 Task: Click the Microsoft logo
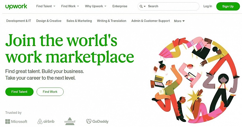click(x=16, y=121)
